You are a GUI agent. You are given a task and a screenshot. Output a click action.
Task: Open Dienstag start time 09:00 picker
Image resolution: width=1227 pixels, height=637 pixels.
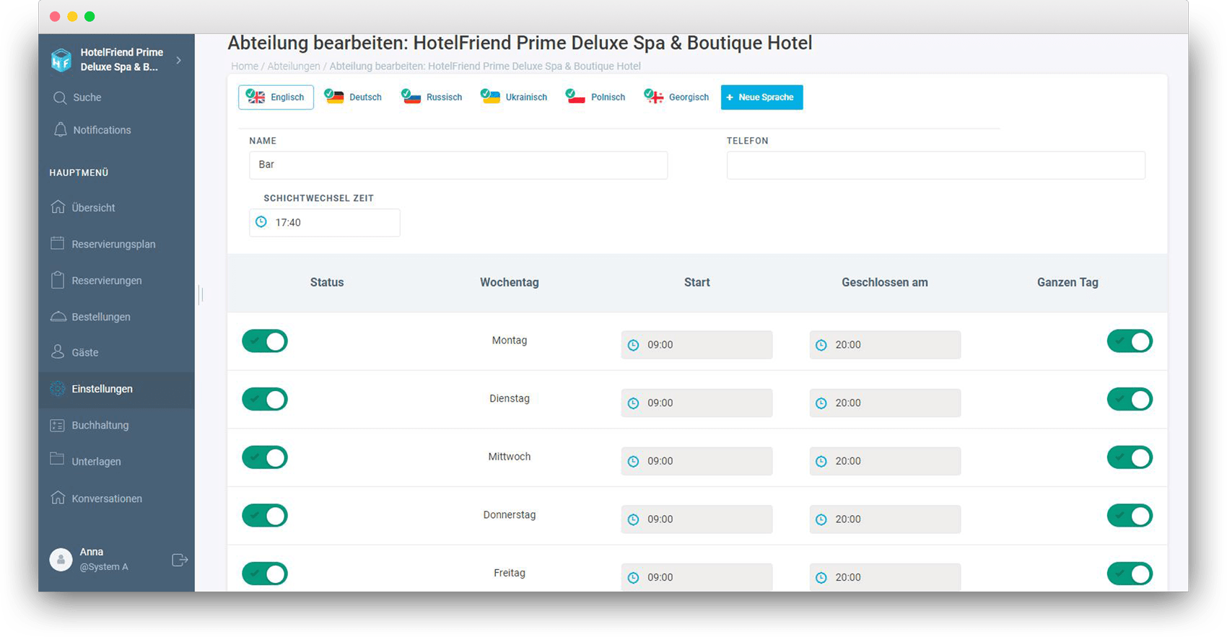(x=697, y=403)
